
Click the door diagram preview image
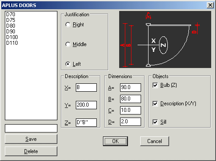click(x=165, y=39)
